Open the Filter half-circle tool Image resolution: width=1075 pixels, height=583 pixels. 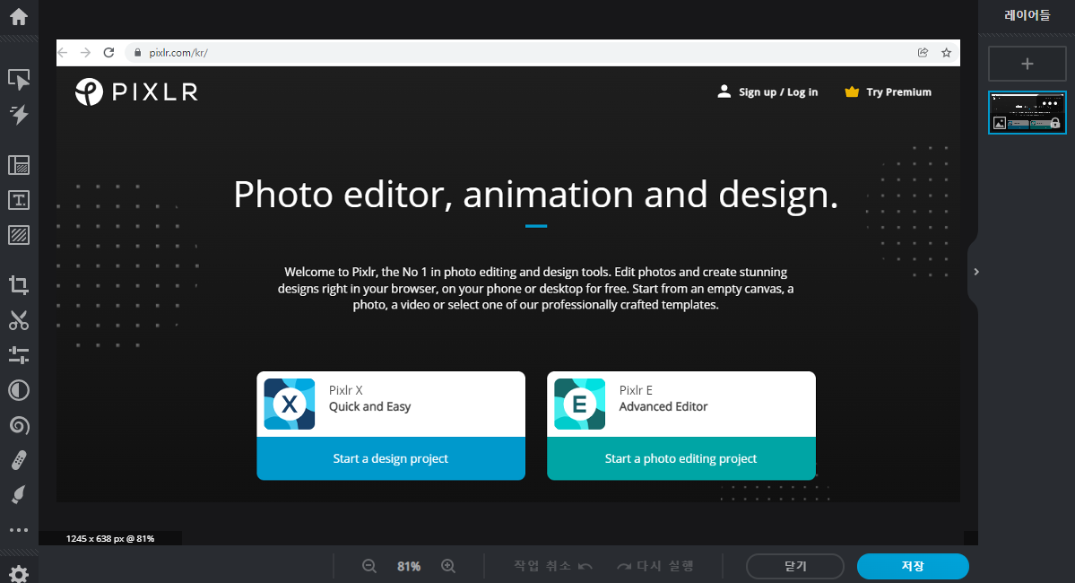19,390
